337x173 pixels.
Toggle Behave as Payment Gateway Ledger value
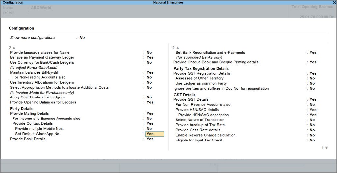150,57
